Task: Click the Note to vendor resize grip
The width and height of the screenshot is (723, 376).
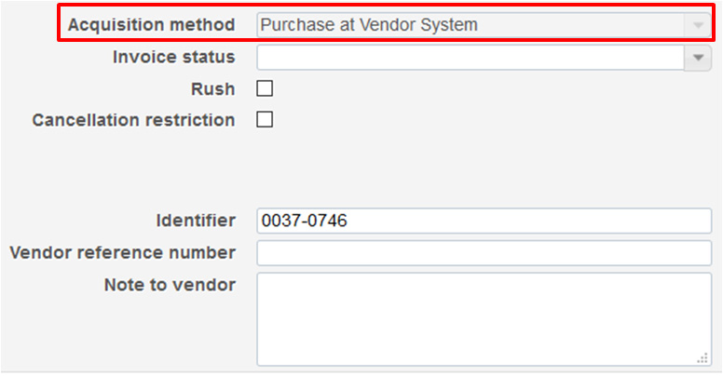Action: (x=703, y=358)
